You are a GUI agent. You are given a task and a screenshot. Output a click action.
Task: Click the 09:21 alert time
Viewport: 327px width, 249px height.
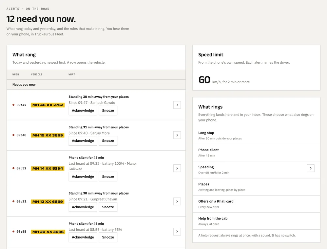22,201
